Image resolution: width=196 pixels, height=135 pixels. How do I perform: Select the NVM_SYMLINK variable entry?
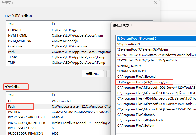[19, 41]
